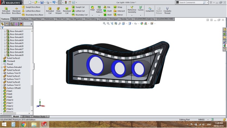Open Reference Geometry tools
The width and height of the screenshot is (227, 128).
pyautogui.click(x=132, y=9)
